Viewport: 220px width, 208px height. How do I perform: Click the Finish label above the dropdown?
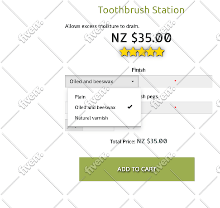pyautogui.click(x=139, y=70)
